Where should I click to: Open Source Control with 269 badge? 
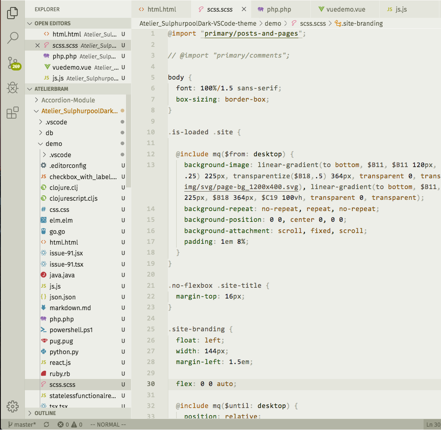point(13,63)
